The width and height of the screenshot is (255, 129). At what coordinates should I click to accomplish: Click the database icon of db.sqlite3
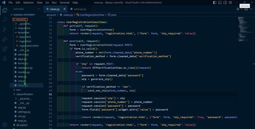(14, 125)
